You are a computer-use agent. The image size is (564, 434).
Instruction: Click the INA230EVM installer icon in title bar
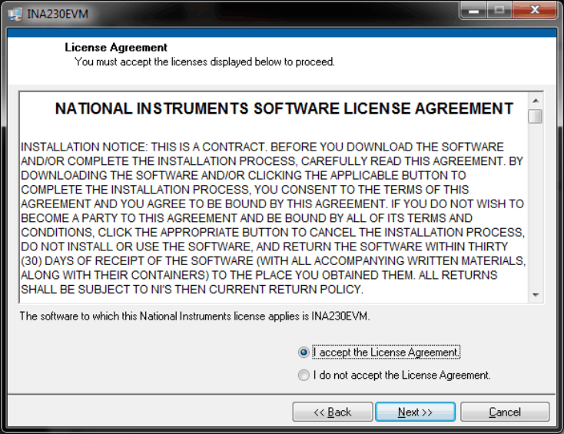coord(15,13)
